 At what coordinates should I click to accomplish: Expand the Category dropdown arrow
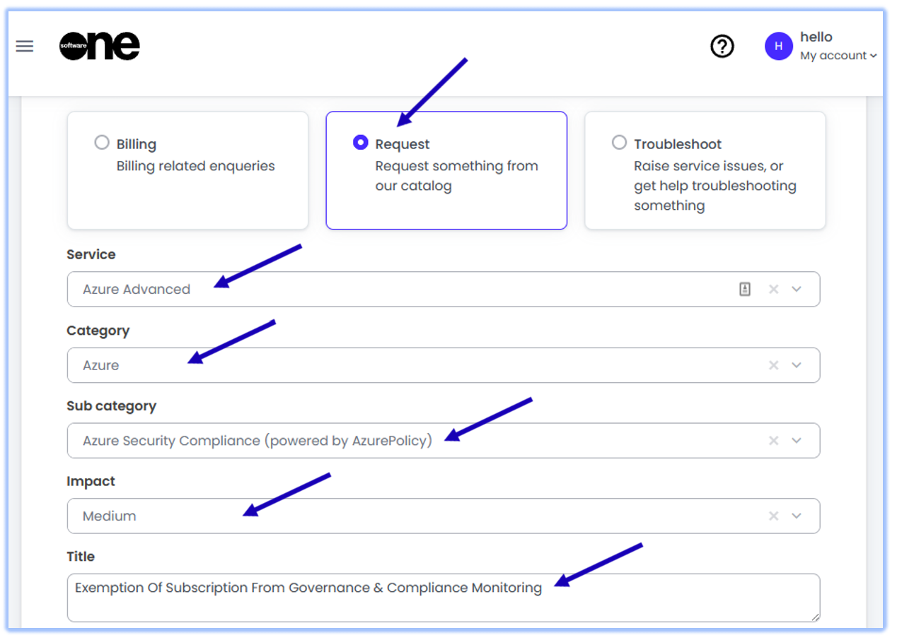pos(797,365)
